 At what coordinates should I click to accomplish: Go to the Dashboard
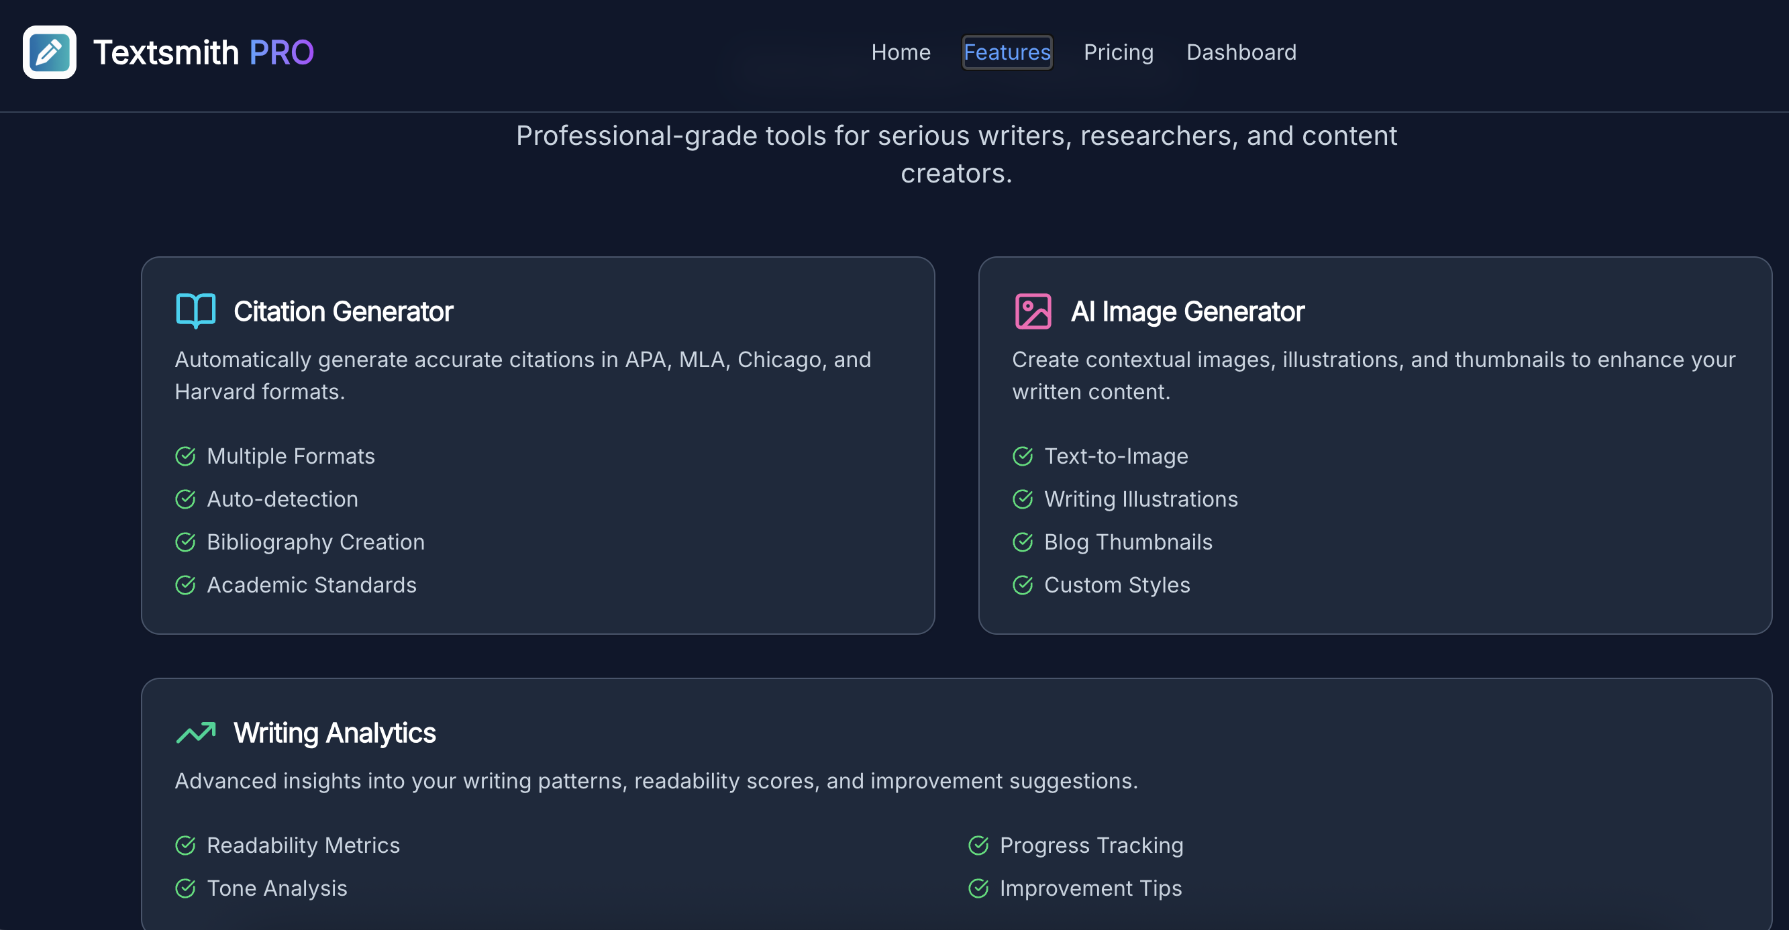pyautogui.click(x=1241, y=52)
